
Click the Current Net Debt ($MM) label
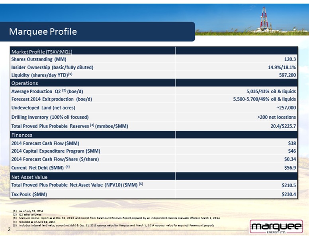point(41,168)
